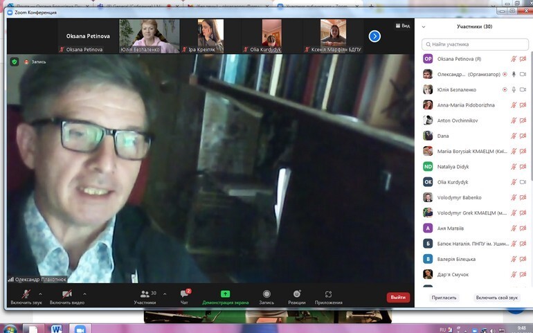Screen dimensions: 533x333
Task: Turn on camera via Включить видео
Action: pos(66,294)
